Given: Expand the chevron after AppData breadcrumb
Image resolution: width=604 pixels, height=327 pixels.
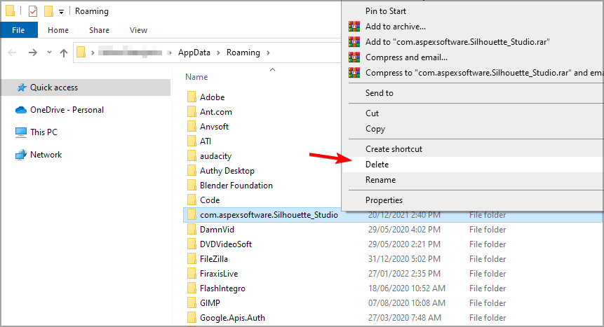Looking at the screenshot, I should point(218,53).
